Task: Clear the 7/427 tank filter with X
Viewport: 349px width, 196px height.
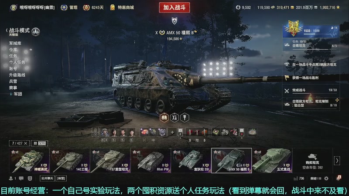Action: (26, 143)
